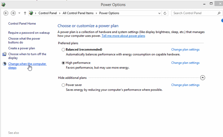Viewport: 223px width, 137px height.
Task: Go up one level with Up arrow
Action: pyautogui.click(x=25, y=13)
